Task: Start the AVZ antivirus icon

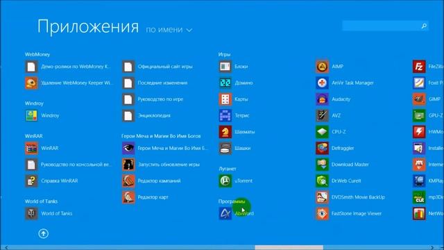Action: pos(322,115)
